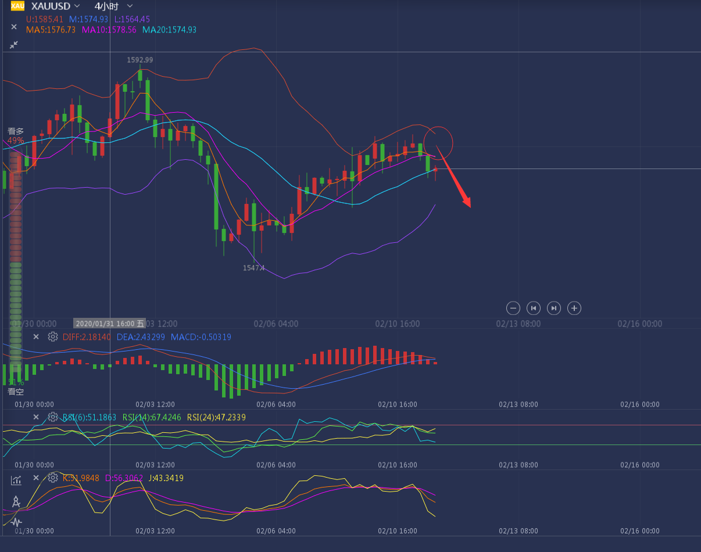
Task: Click the 看空 bearish sentiment label
Action: click(16, 392)
